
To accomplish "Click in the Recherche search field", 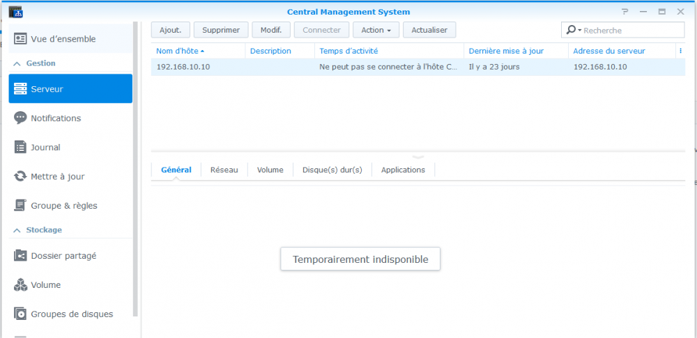I will [631, 30].
